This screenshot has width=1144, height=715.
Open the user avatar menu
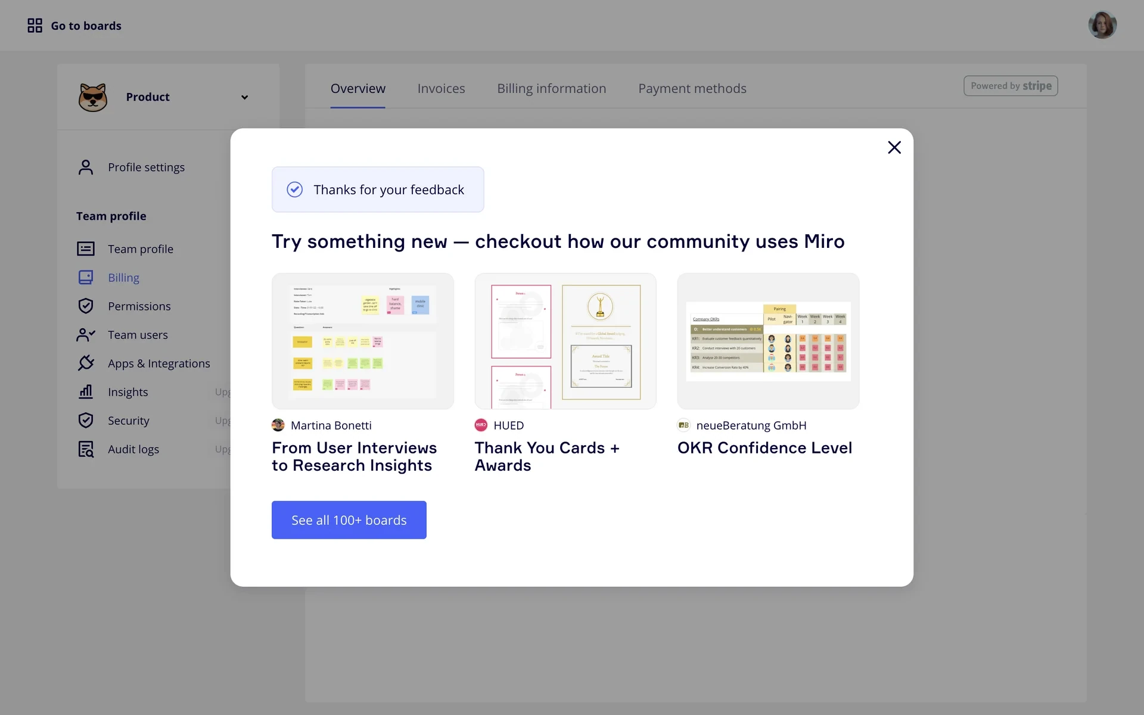[1102, 26]
